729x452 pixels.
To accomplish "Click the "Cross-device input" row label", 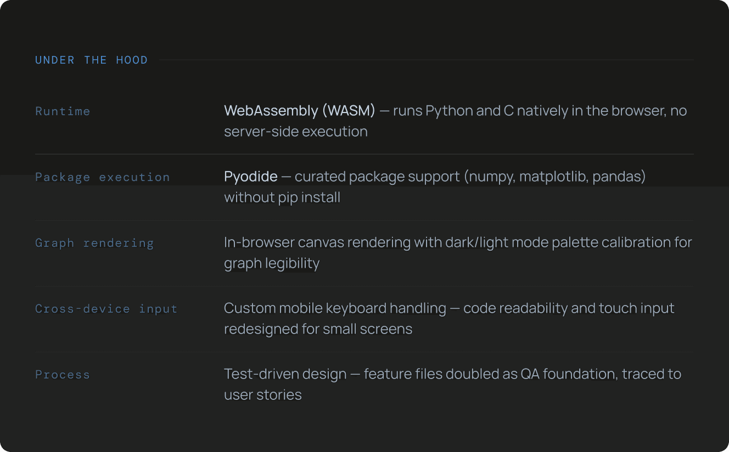I will (x=106, y=309).
